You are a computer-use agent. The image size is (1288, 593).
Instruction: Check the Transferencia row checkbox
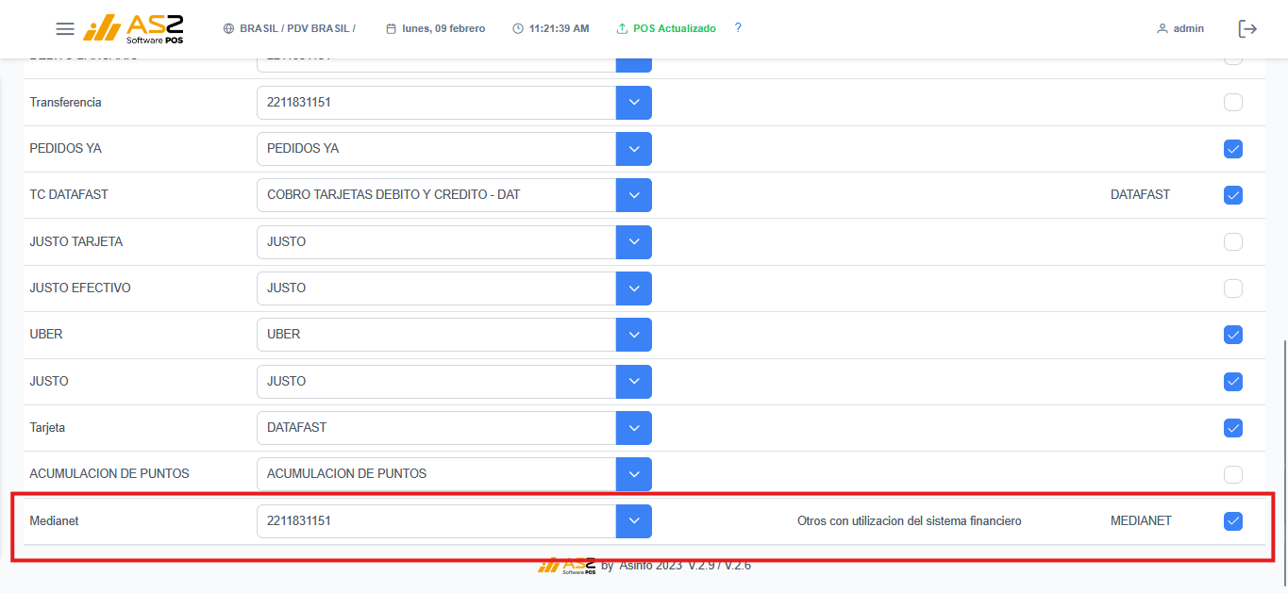[x=1233, y=102]
